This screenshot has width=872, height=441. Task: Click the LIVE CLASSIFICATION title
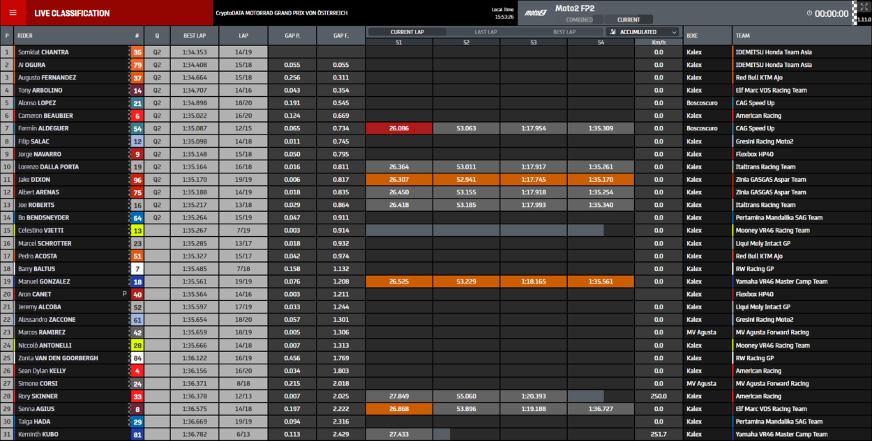(72, 13)
